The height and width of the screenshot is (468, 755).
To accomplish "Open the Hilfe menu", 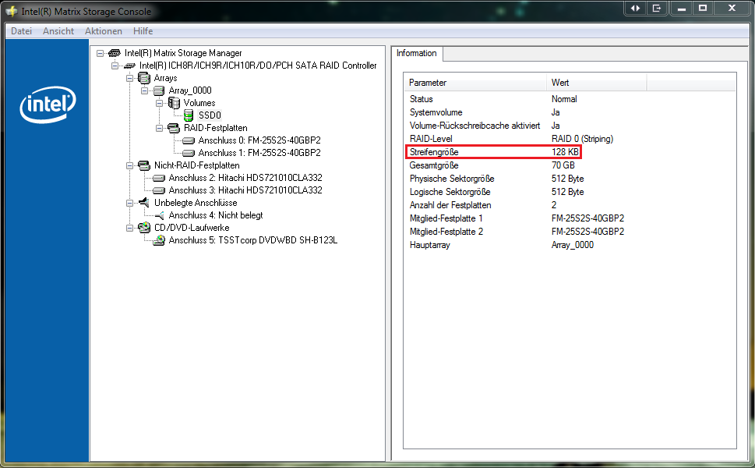I will pos(143,31).
